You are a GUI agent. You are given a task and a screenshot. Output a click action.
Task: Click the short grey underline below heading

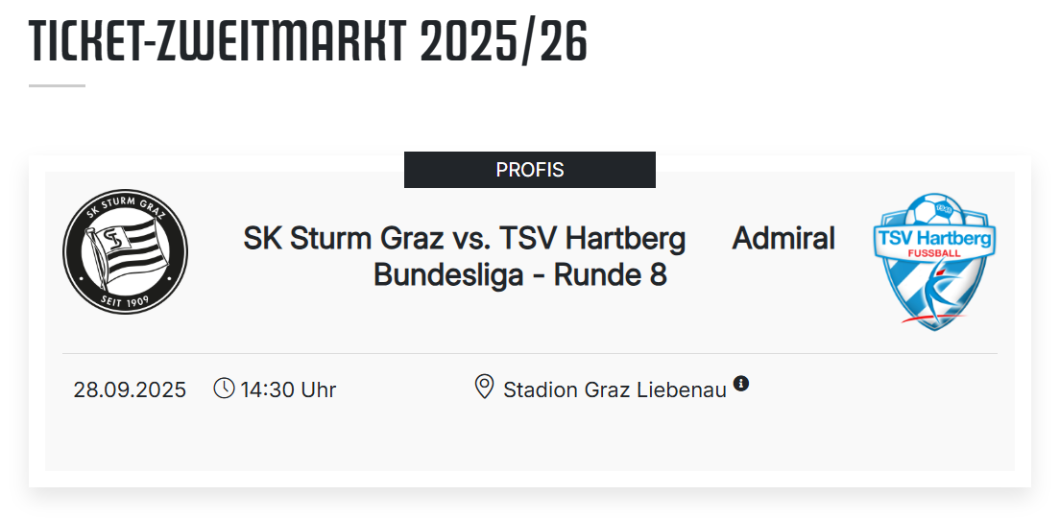click(x=57, y=85)
